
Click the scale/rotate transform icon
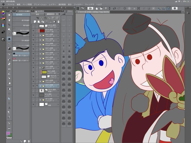pos(138,8)
